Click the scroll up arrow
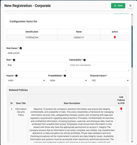The height and width of the screenshot is (145, 137). [x=132, y=15]
